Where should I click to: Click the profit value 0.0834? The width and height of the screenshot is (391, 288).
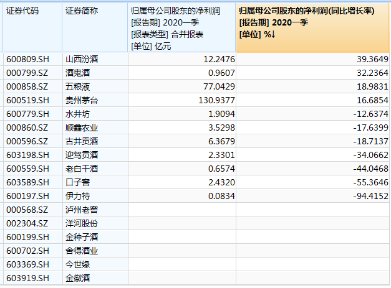[221, 196]
